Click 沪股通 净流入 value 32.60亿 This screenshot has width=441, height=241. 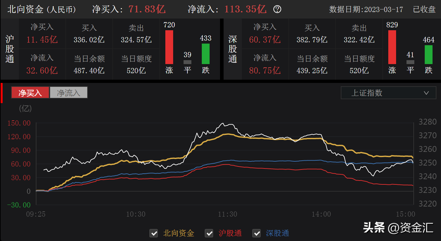pyautogui.click(x=42, y=70)
